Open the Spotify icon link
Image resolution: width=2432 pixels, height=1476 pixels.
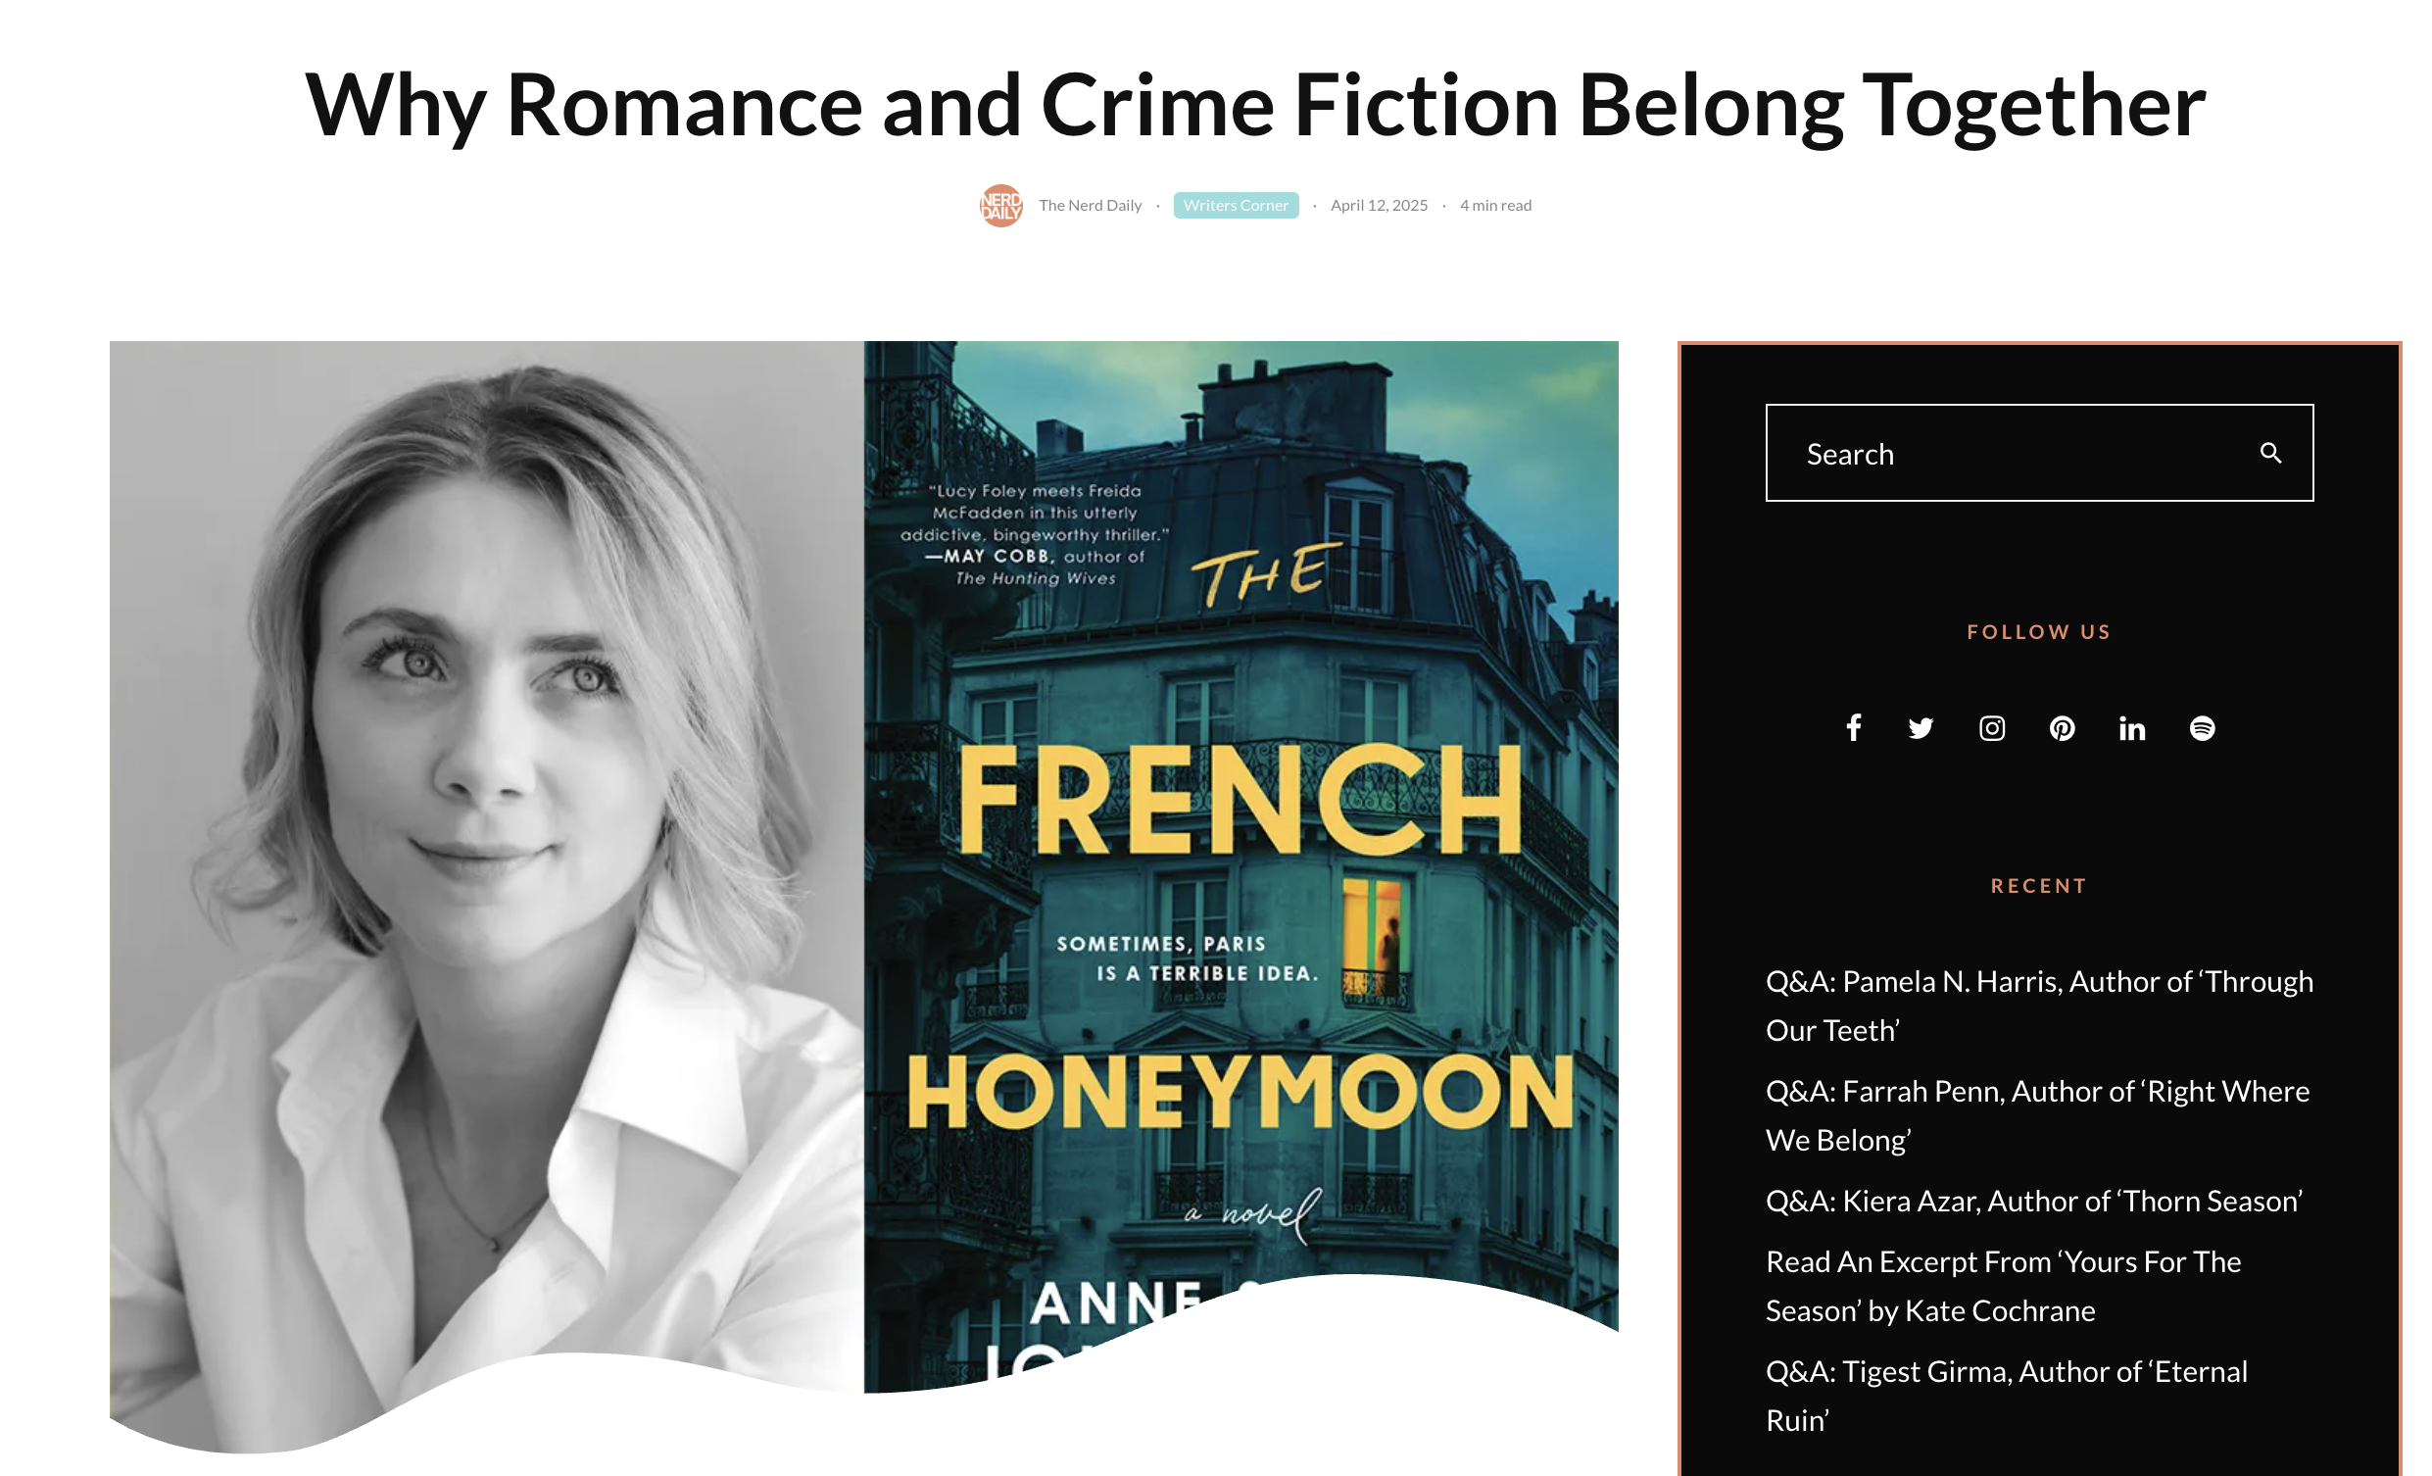coord(2202,728)
